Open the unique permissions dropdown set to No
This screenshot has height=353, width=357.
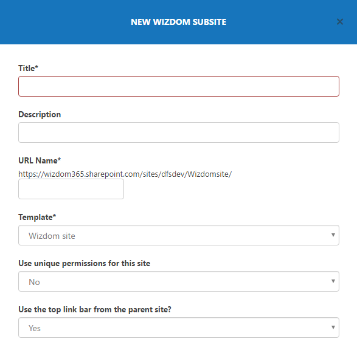click(179, 281)
